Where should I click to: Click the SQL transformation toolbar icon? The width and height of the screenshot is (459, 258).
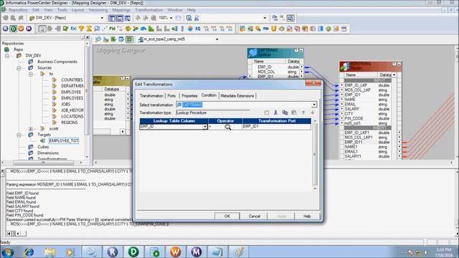click(x=266, y=29)
